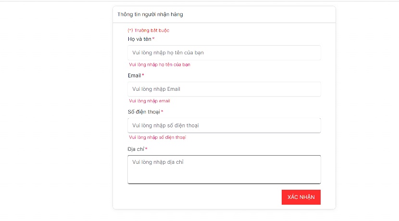Click the red asterisk beside Họ và tên
Viewport: 399px width, 221px height.
[153, 38]
